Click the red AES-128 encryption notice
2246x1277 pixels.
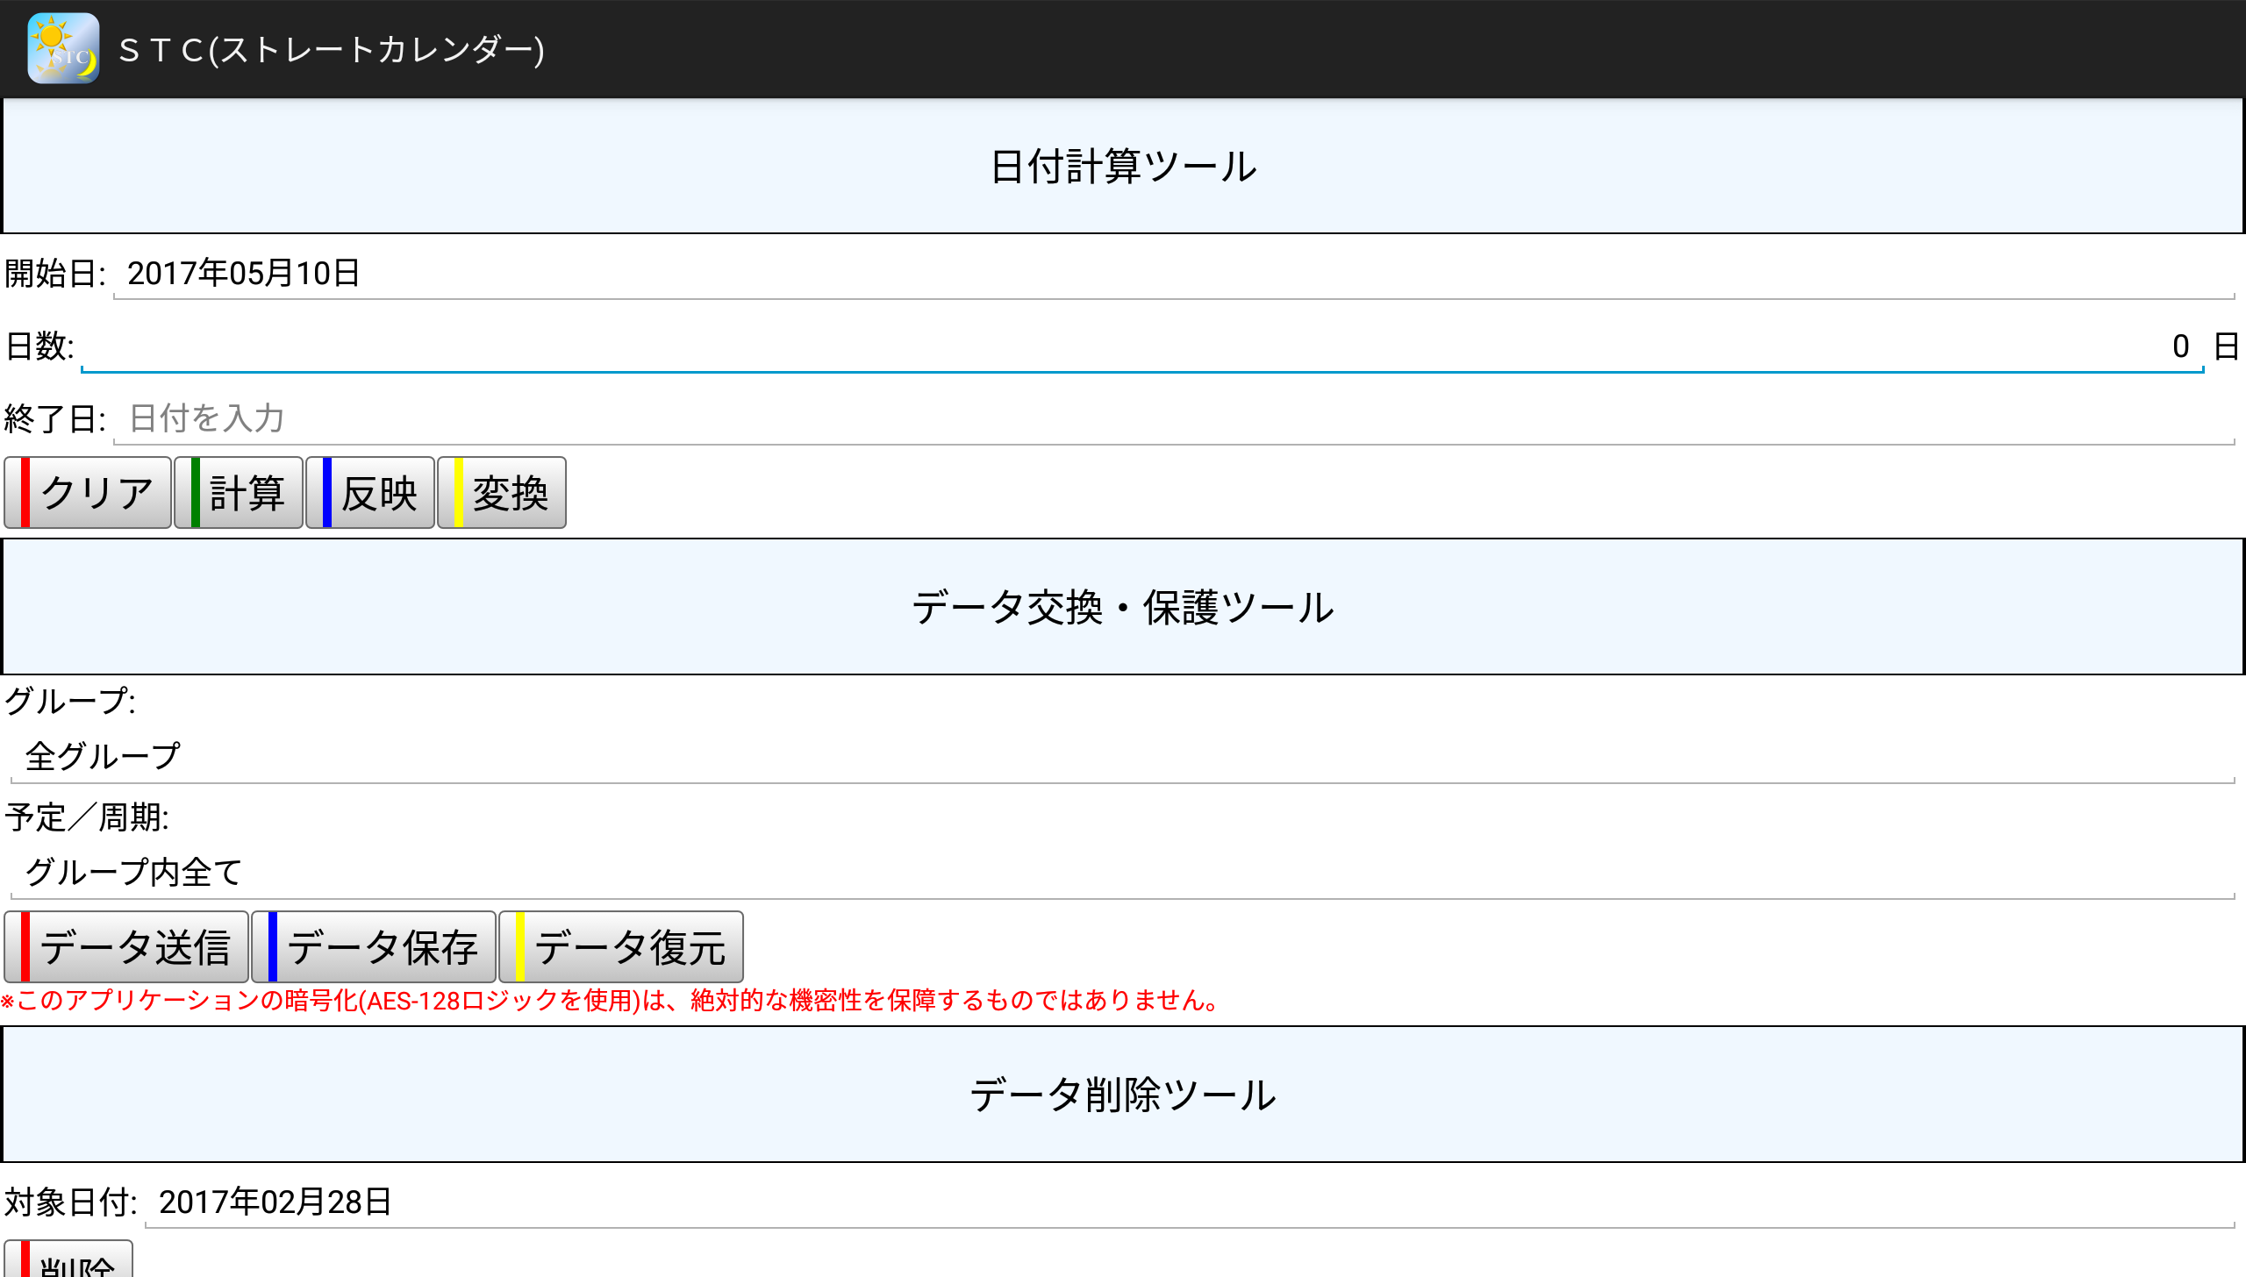tap(612, 1001)
